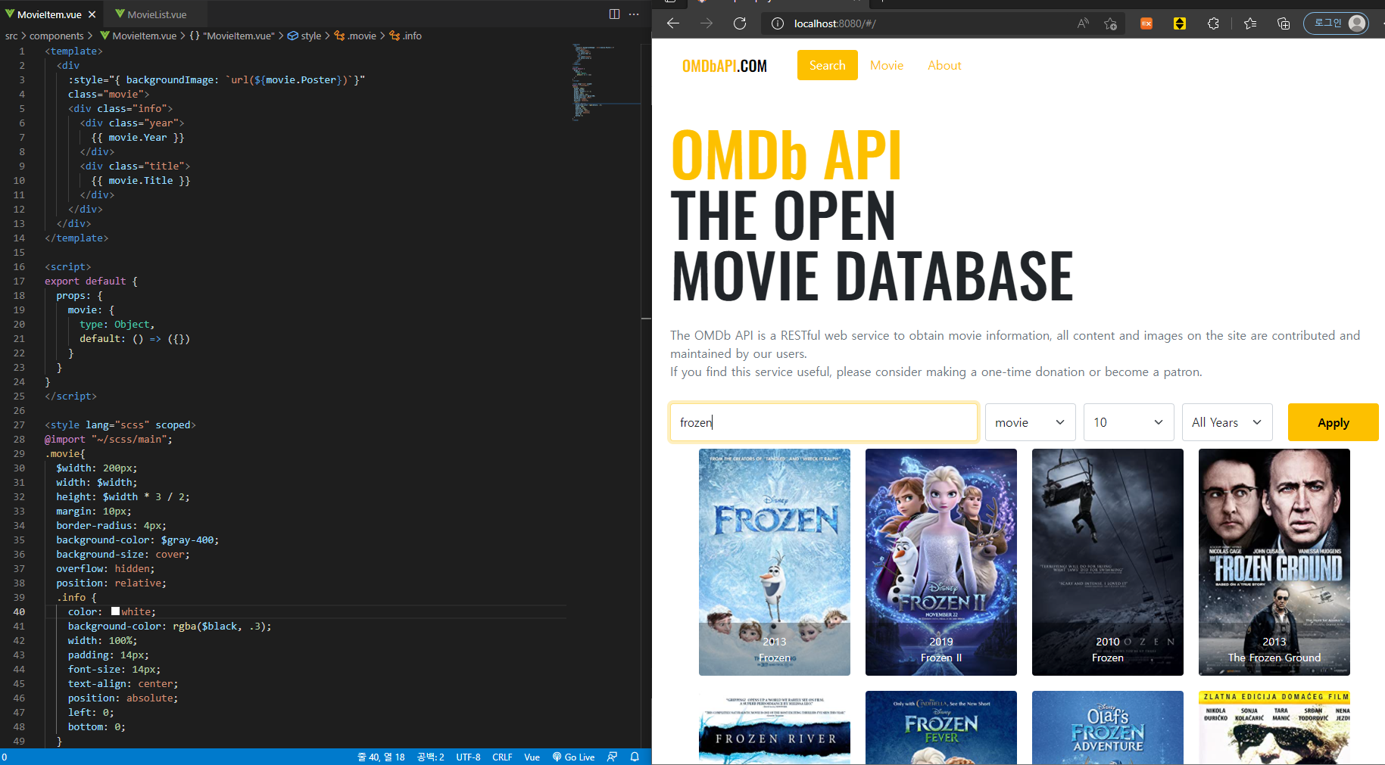Add this page to favorites
This screenshot has width=1385, height=765.
point(1111,23)
